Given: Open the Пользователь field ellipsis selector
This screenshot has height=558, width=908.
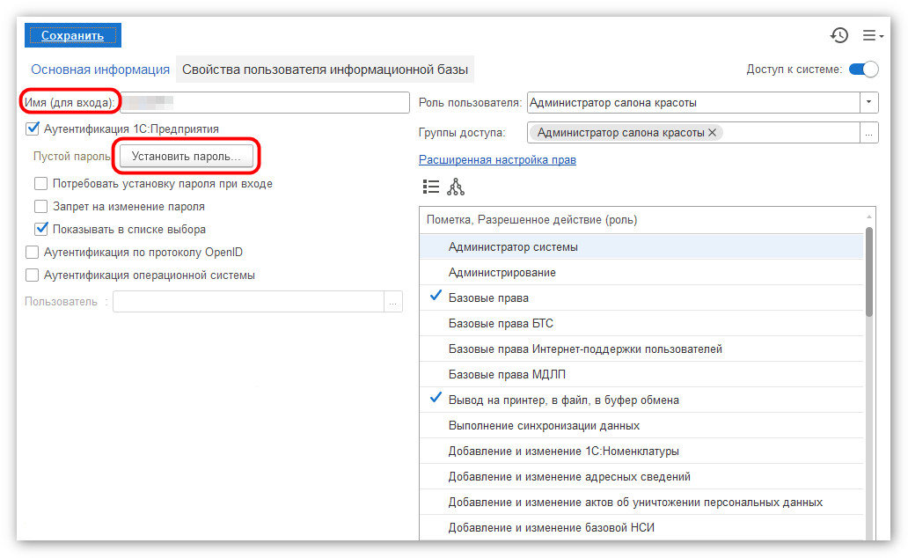Looking at the screenshot, I should click(x=393, y=302).
